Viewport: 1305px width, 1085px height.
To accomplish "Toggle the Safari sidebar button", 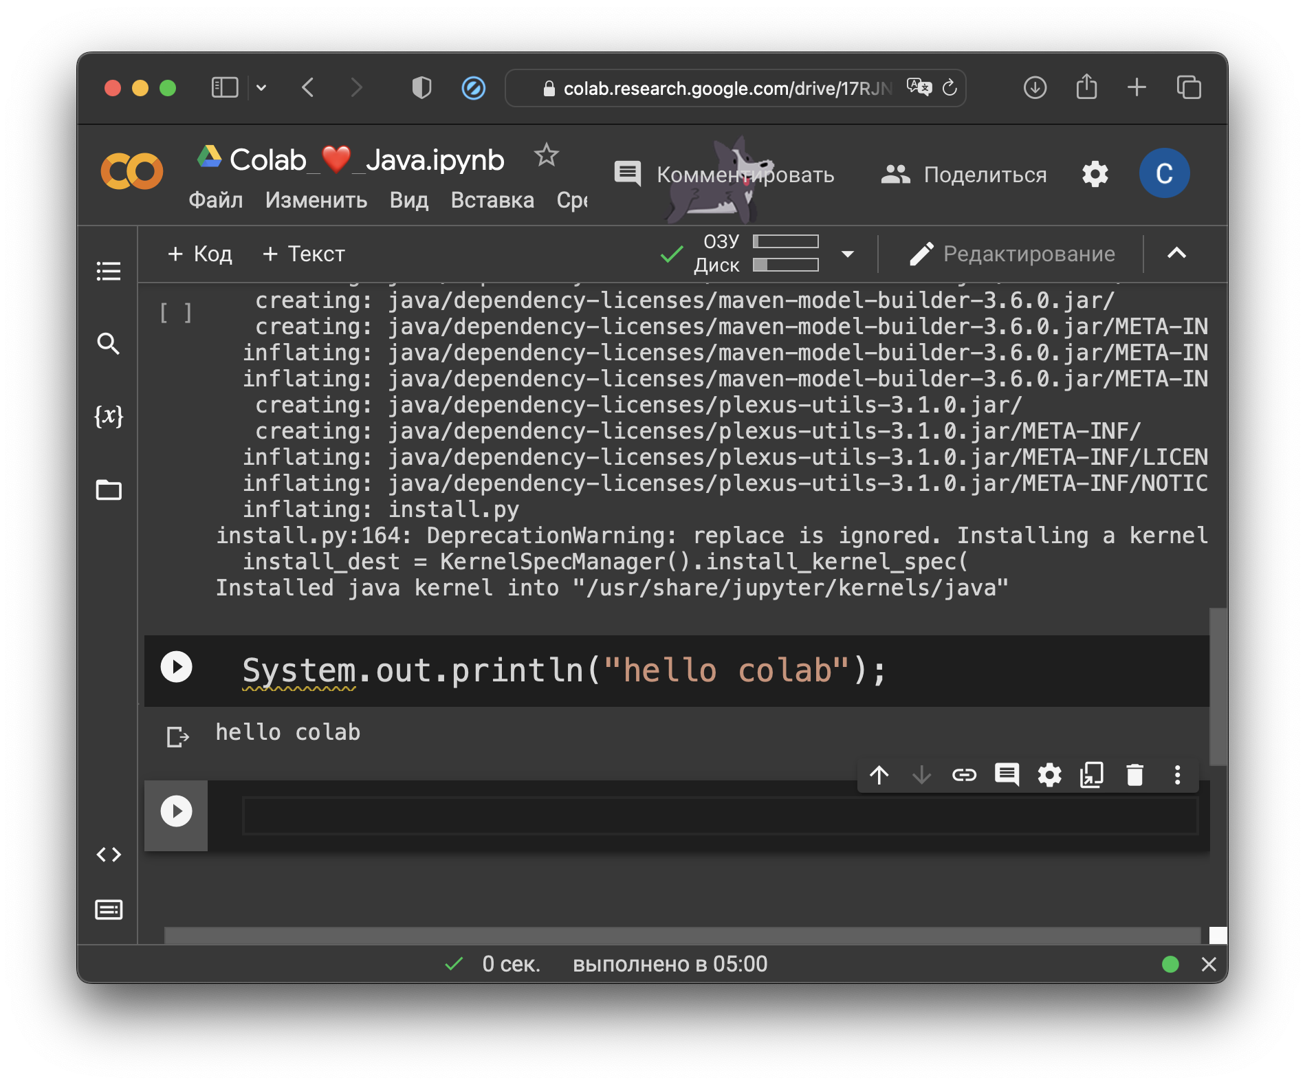I will 225,88.
